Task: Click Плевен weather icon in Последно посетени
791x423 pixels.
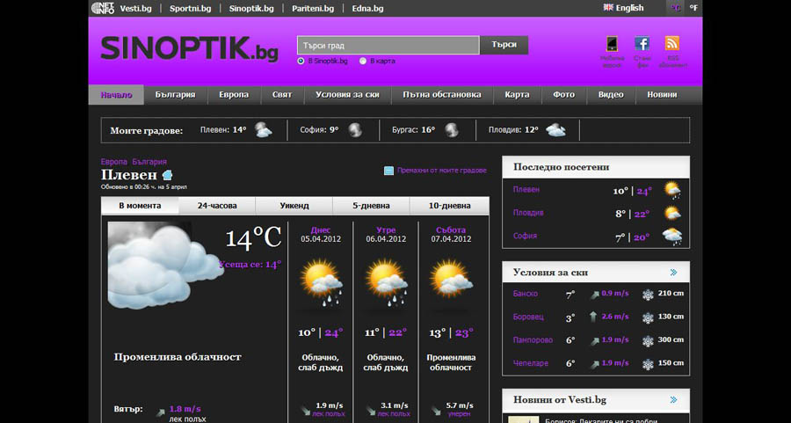Action: (672, 190)
